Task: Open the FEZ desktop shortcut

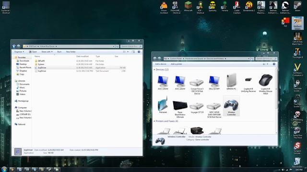Action: 285,22
